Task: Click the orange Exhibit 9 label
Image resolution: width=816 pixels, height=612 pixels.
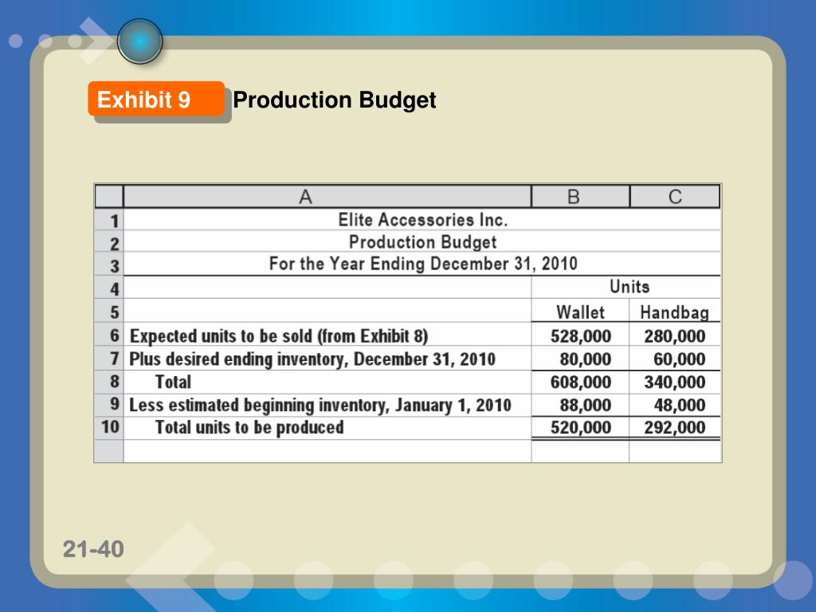Action: tap(156, 99)
